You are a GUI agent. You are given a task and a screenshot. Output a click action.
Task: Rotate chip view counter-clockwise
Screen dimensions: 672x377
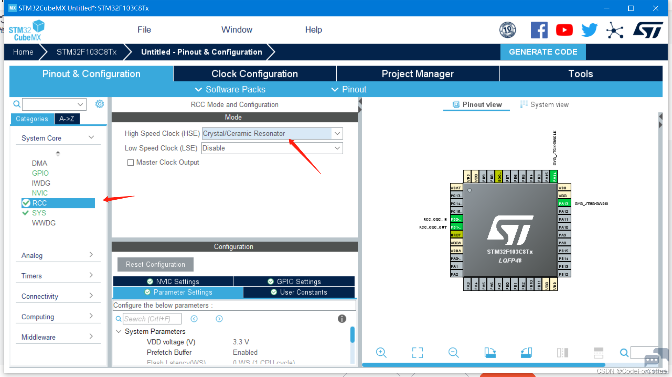click(x=526, y=353)
